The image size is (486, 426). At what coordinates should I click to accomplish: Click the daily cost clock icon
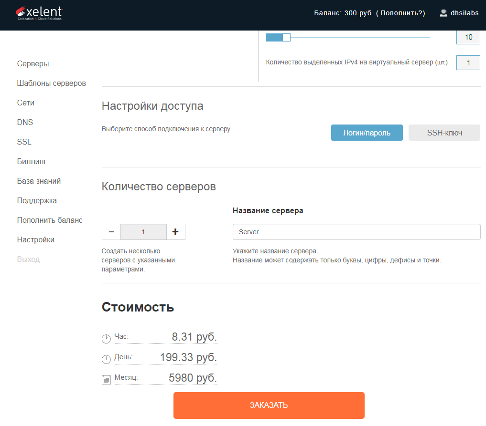(x=106, y=359)
